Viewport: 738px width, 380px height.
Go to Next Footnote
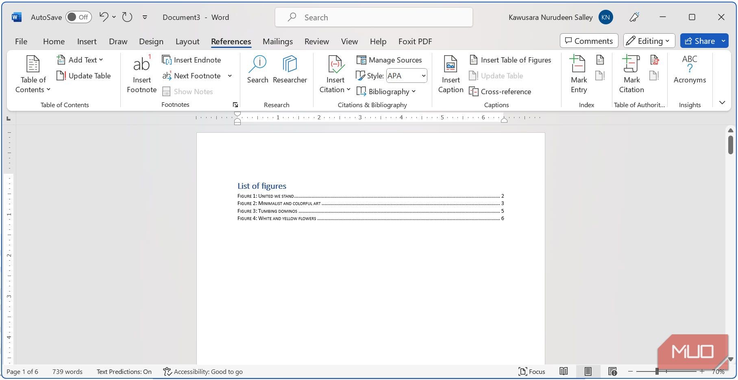[192, 76]
